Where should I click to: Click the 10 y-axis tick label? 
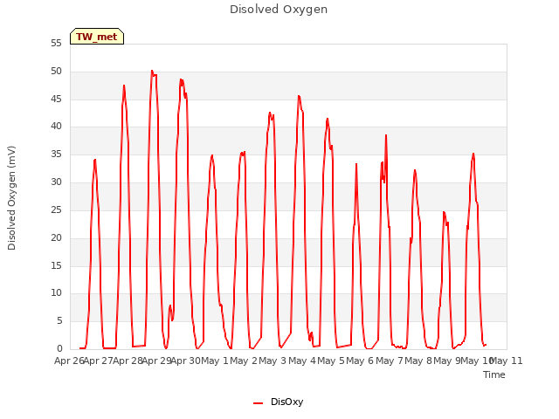(x=56, y=293)
